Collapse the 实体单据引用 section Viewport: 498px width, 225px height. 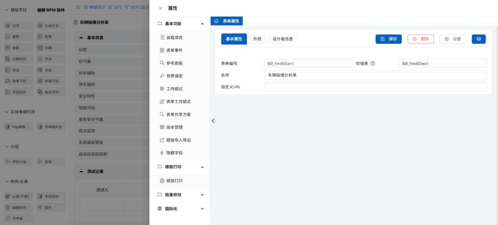pos(6,112)
